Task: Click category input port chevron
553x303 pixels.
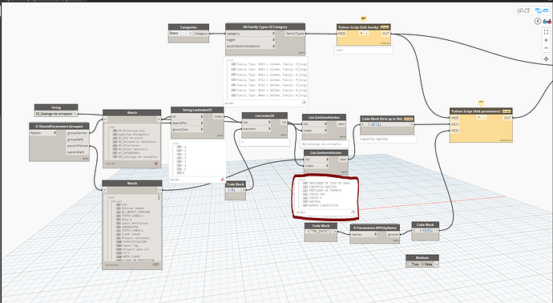Action: click(x=273, y=34)
